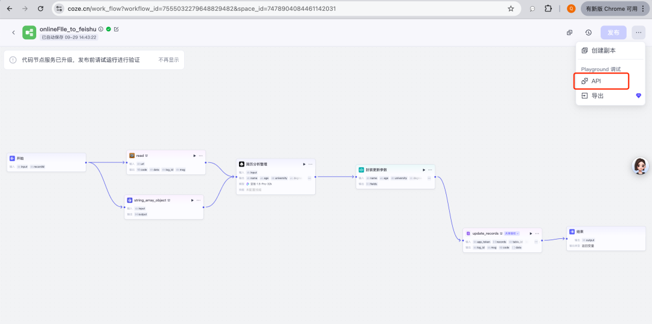Screen dimensions: 652x324
Task: Run the string_array_object node play icon
Action: pos(192,200)
